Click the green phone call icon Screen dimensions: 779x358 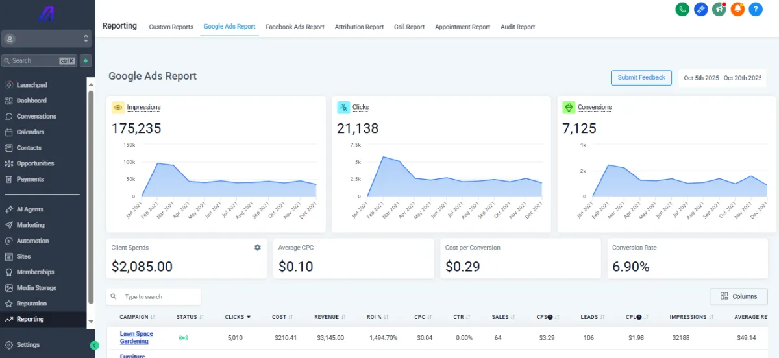click(682, 9)
